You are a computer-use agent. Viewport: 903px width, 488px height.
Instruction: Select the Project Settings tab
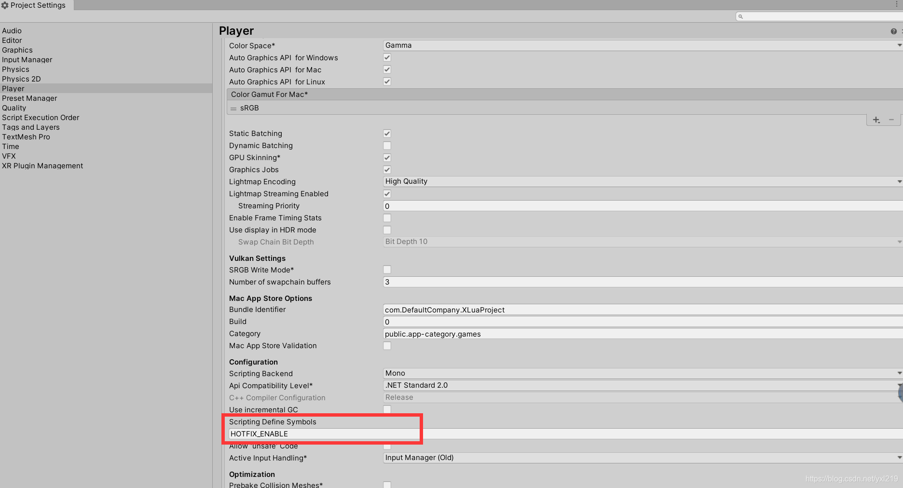pos(37,5)
